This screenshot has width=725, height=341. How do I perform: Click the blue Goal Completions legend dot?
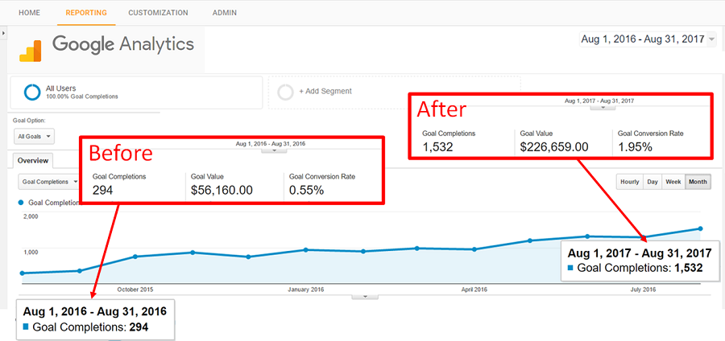(x=21, y=203)
